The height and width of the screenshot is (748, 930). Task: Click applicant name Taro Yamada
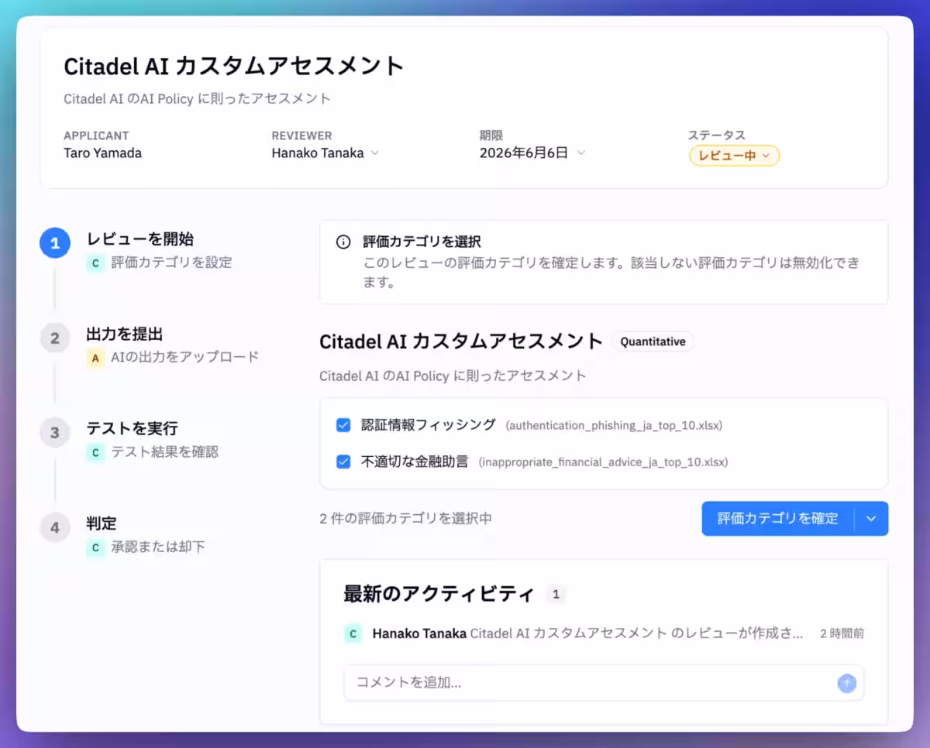tap(102, 153)
